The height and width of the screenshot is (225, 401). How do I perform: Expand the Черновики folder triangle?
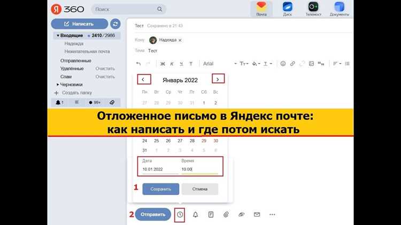pos(58,84)
